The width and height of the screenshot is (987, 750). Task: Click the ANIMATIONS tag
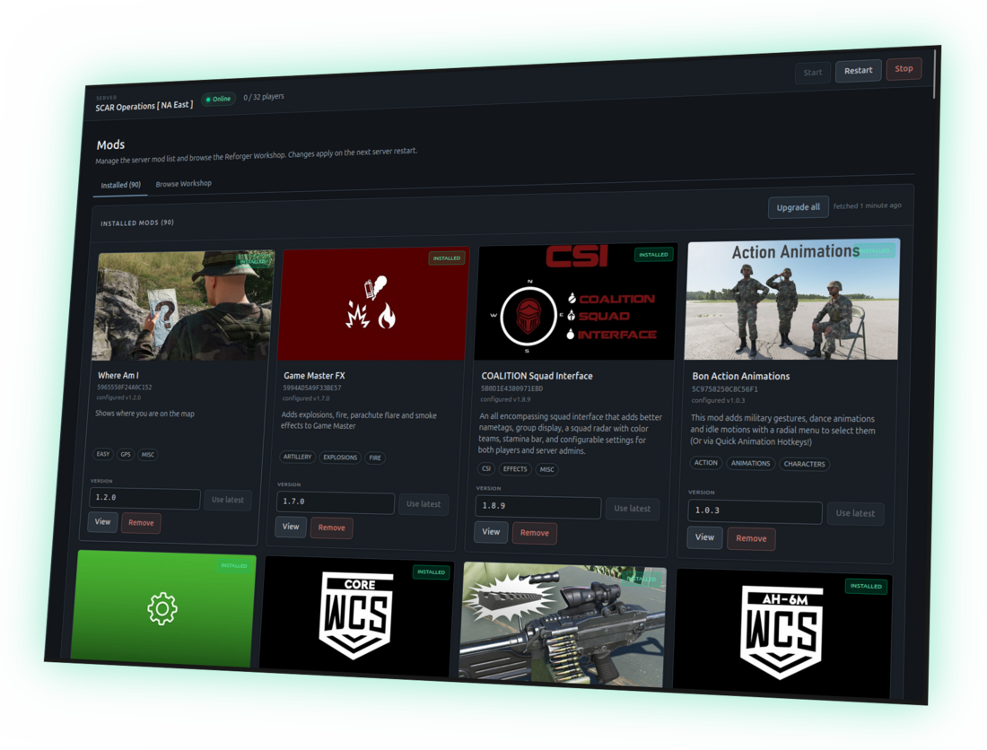[x=750, y=464]
